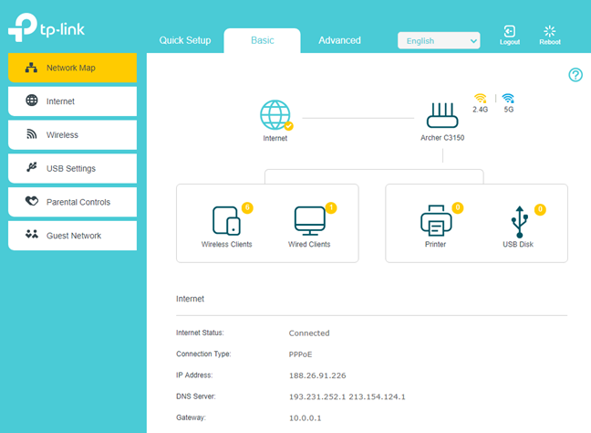Viewport: 591px width, 433px height.
Task: Open the Wired Clients monitor icon
Action: point(309,221)
